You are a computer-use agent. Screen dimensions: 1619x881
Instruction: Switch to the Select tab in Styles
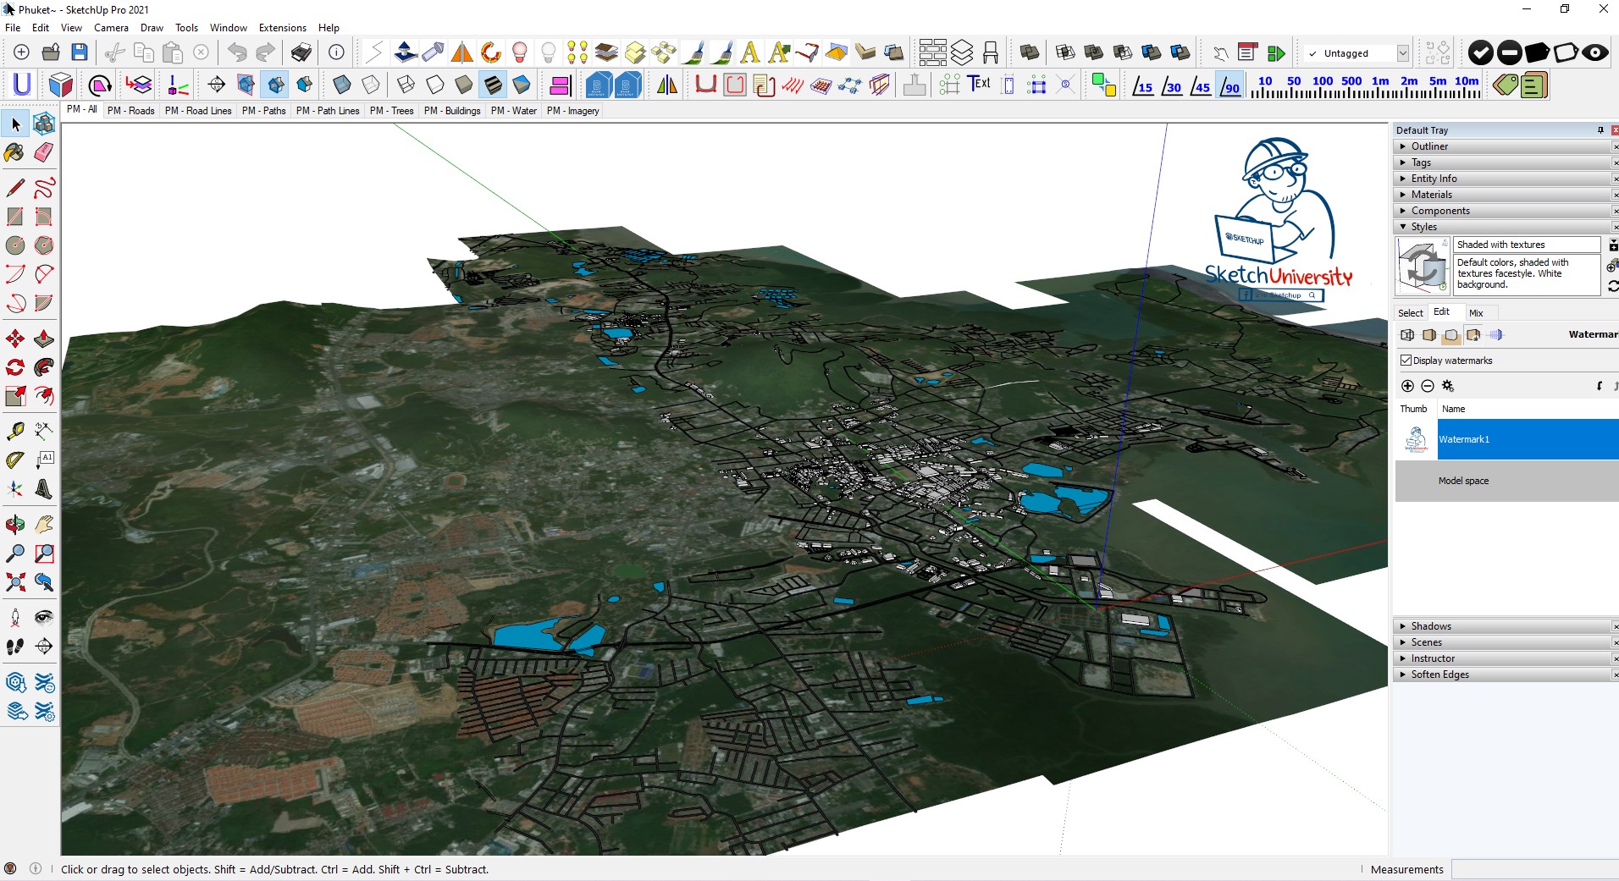click(1410, 313)
